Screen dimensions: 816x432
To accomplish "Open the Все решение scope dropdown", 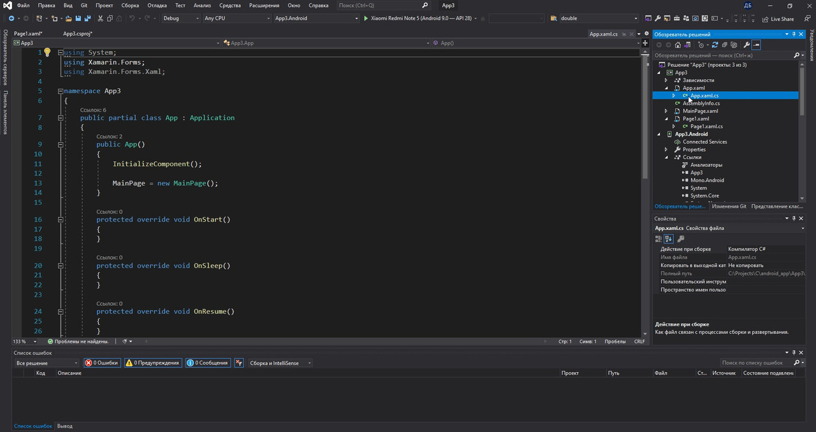I will (46, 363).
